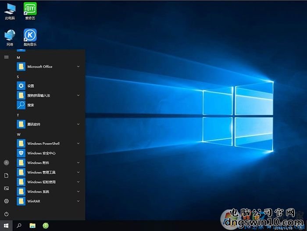Expand the 搜狗拼音输入法 folder chevron
This screenshot has width=307, height=231.
[x=79, y=95]
